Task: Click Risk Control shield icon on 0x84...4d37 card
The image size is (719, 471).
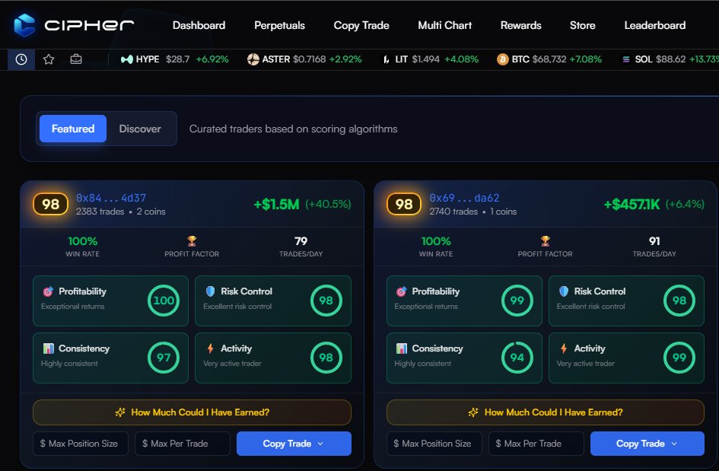Action: point(211,291)
